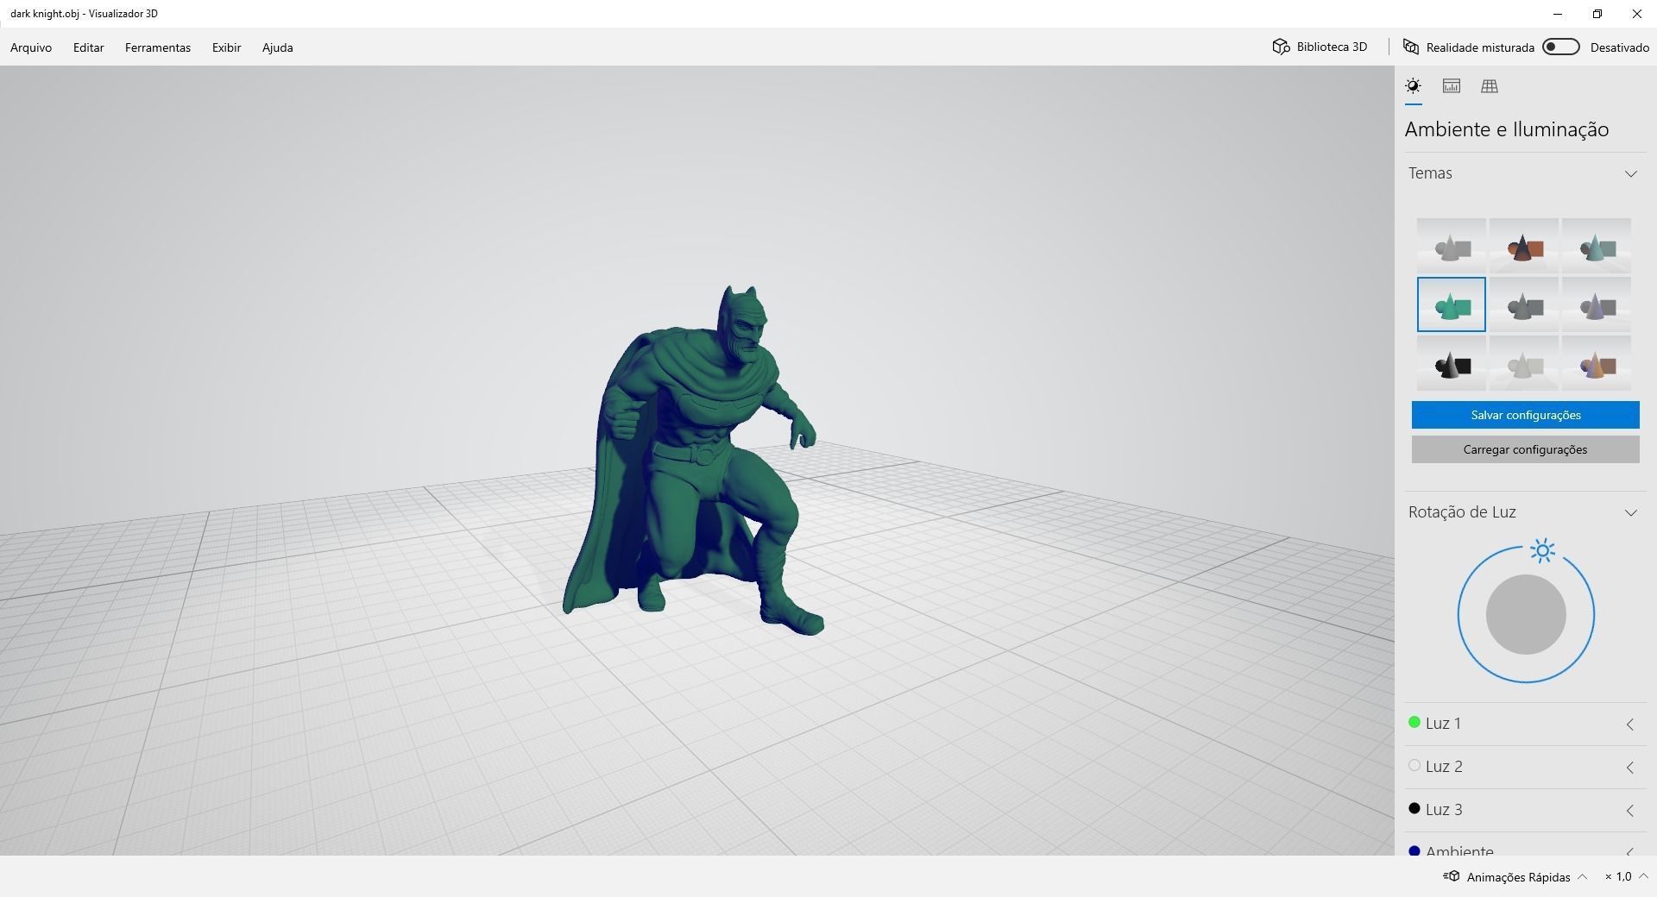The image size is (1657, 897).
Task: Click the Animações Rápidas icon
Action: click(x=1452, y=876)
